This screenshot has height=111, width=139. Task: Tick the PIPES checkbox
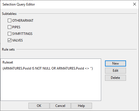click(9, 27)
